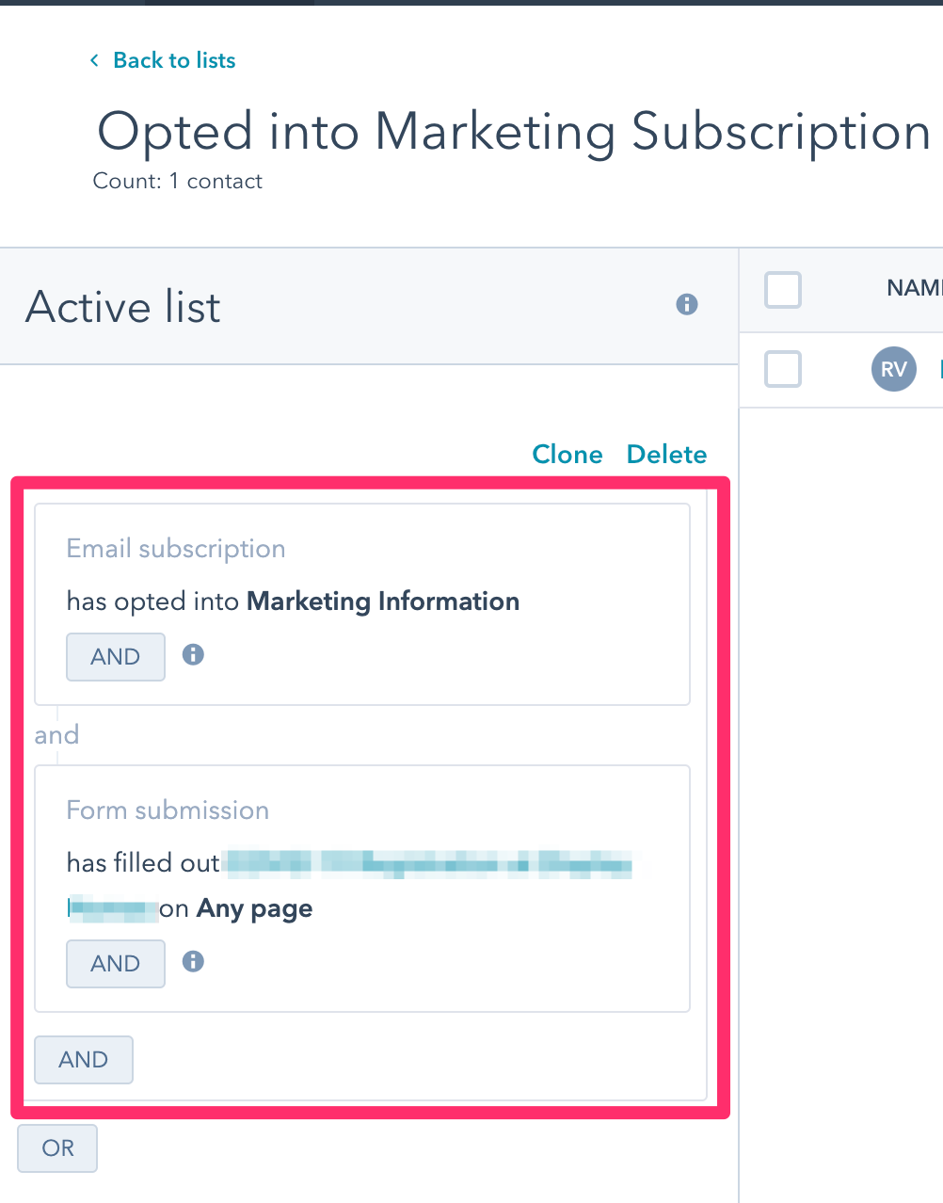Click the "Back to lists" link

(x=173, y=59)
